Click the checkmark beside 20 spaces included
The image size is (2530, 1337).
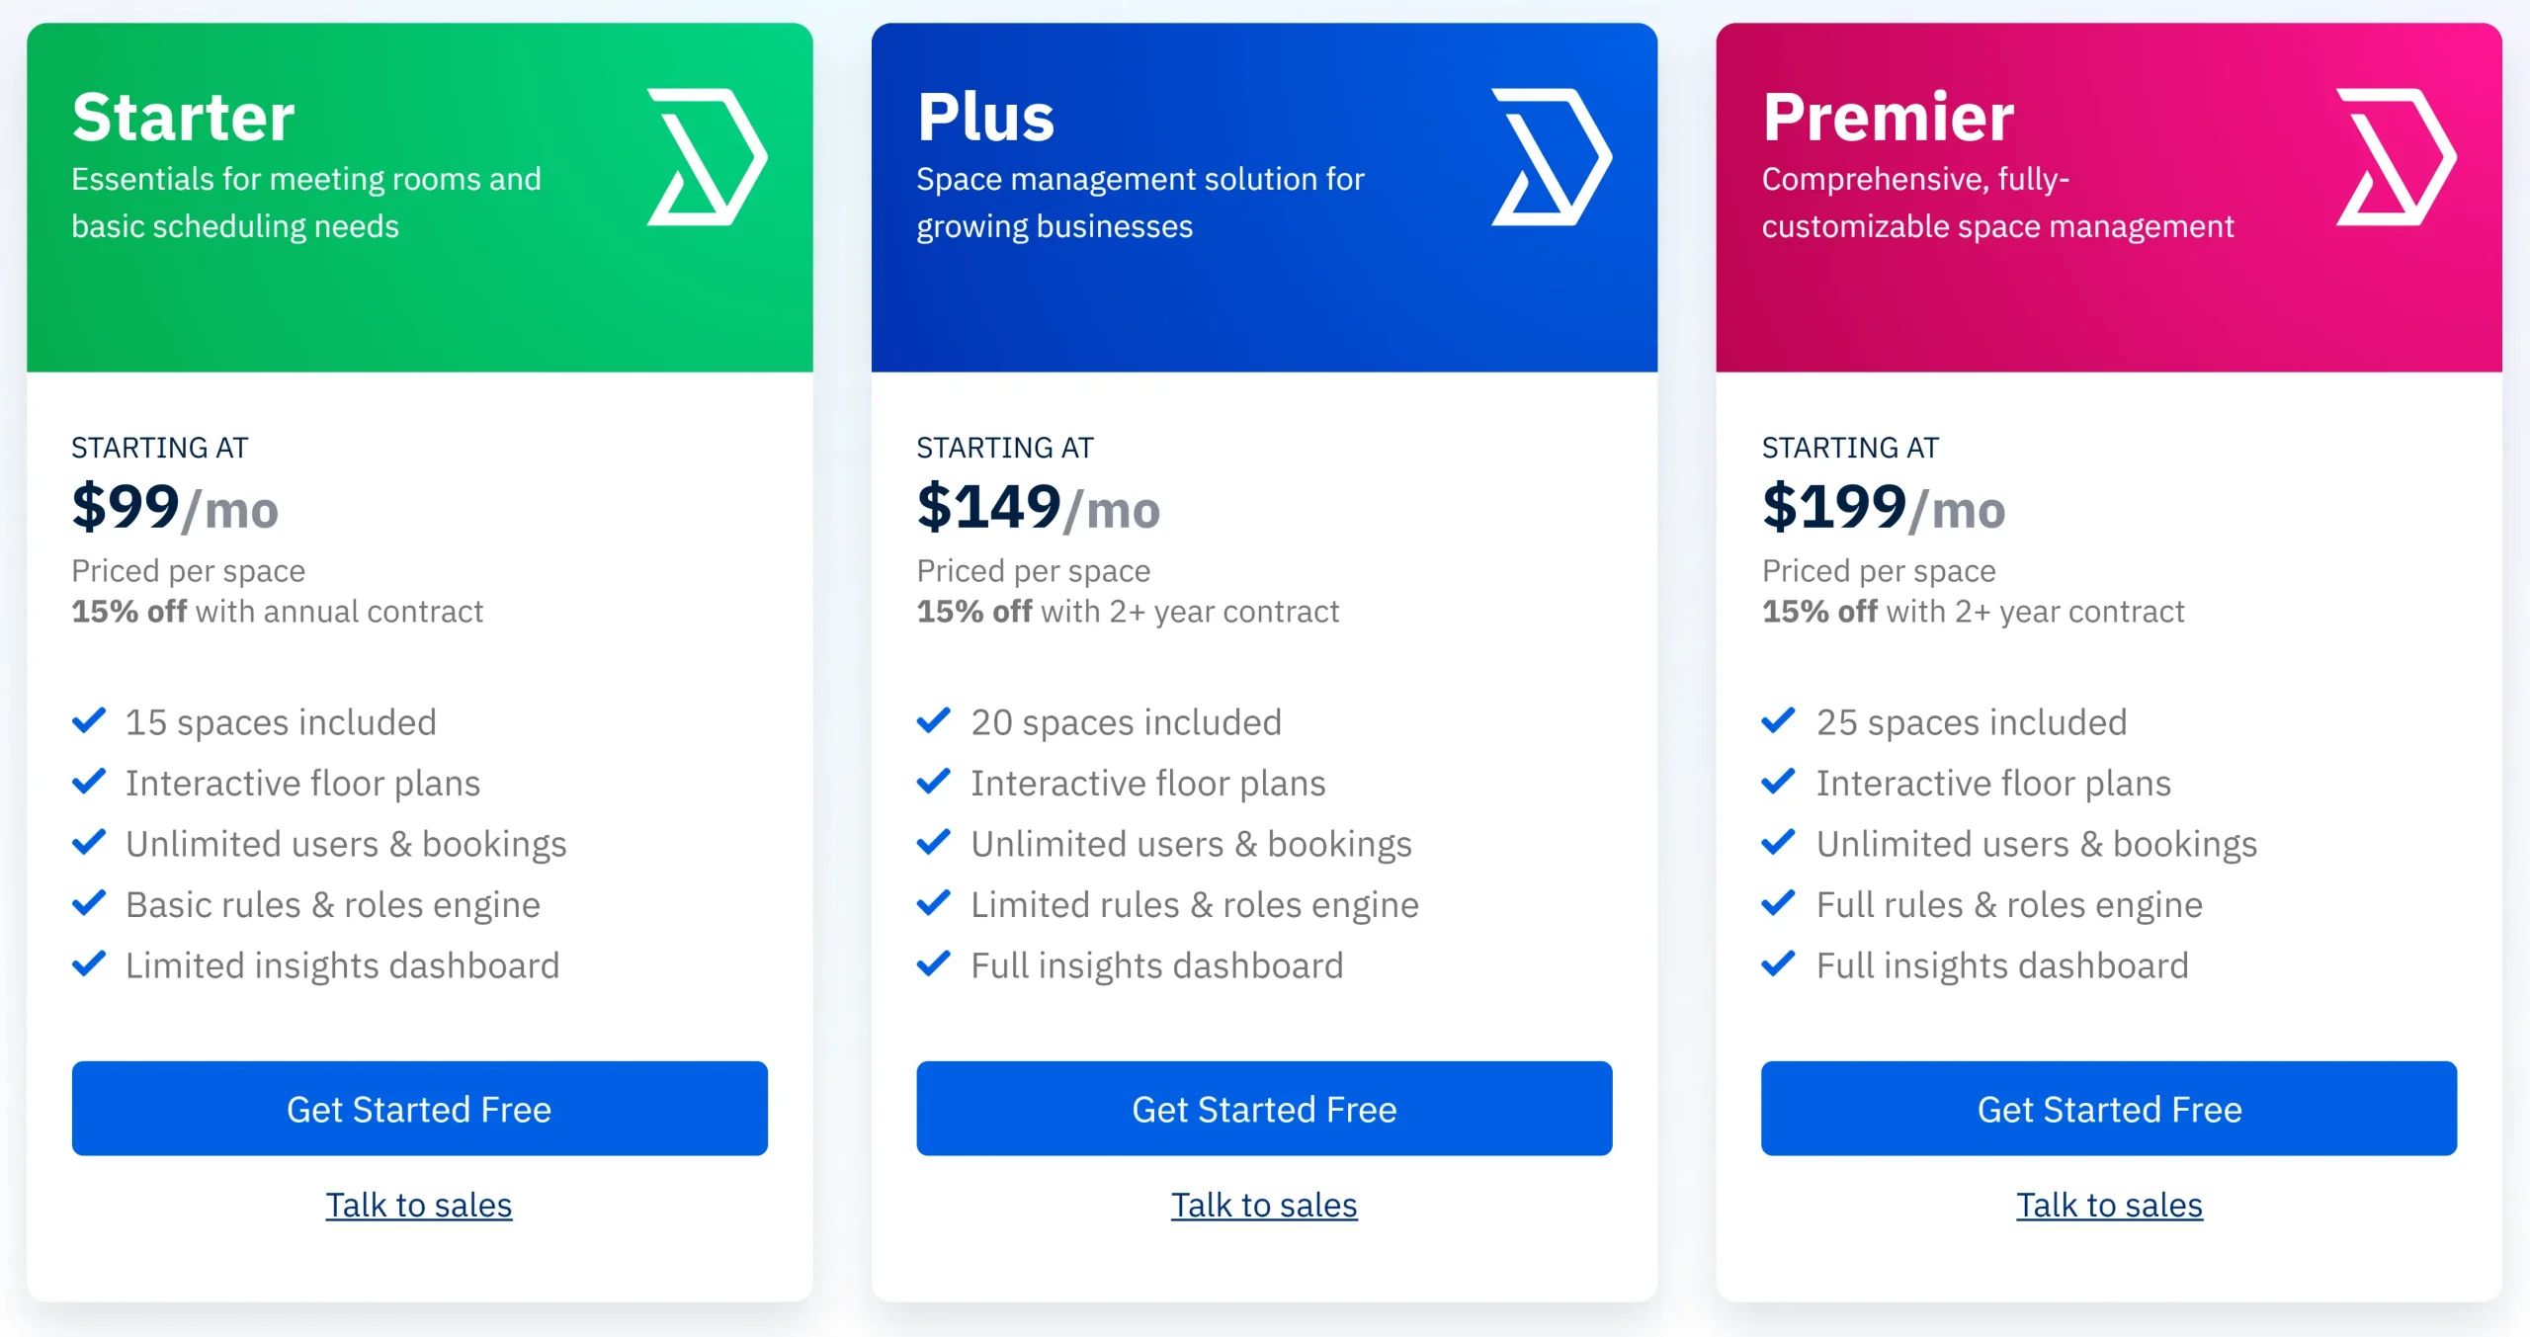coord(934,721)
